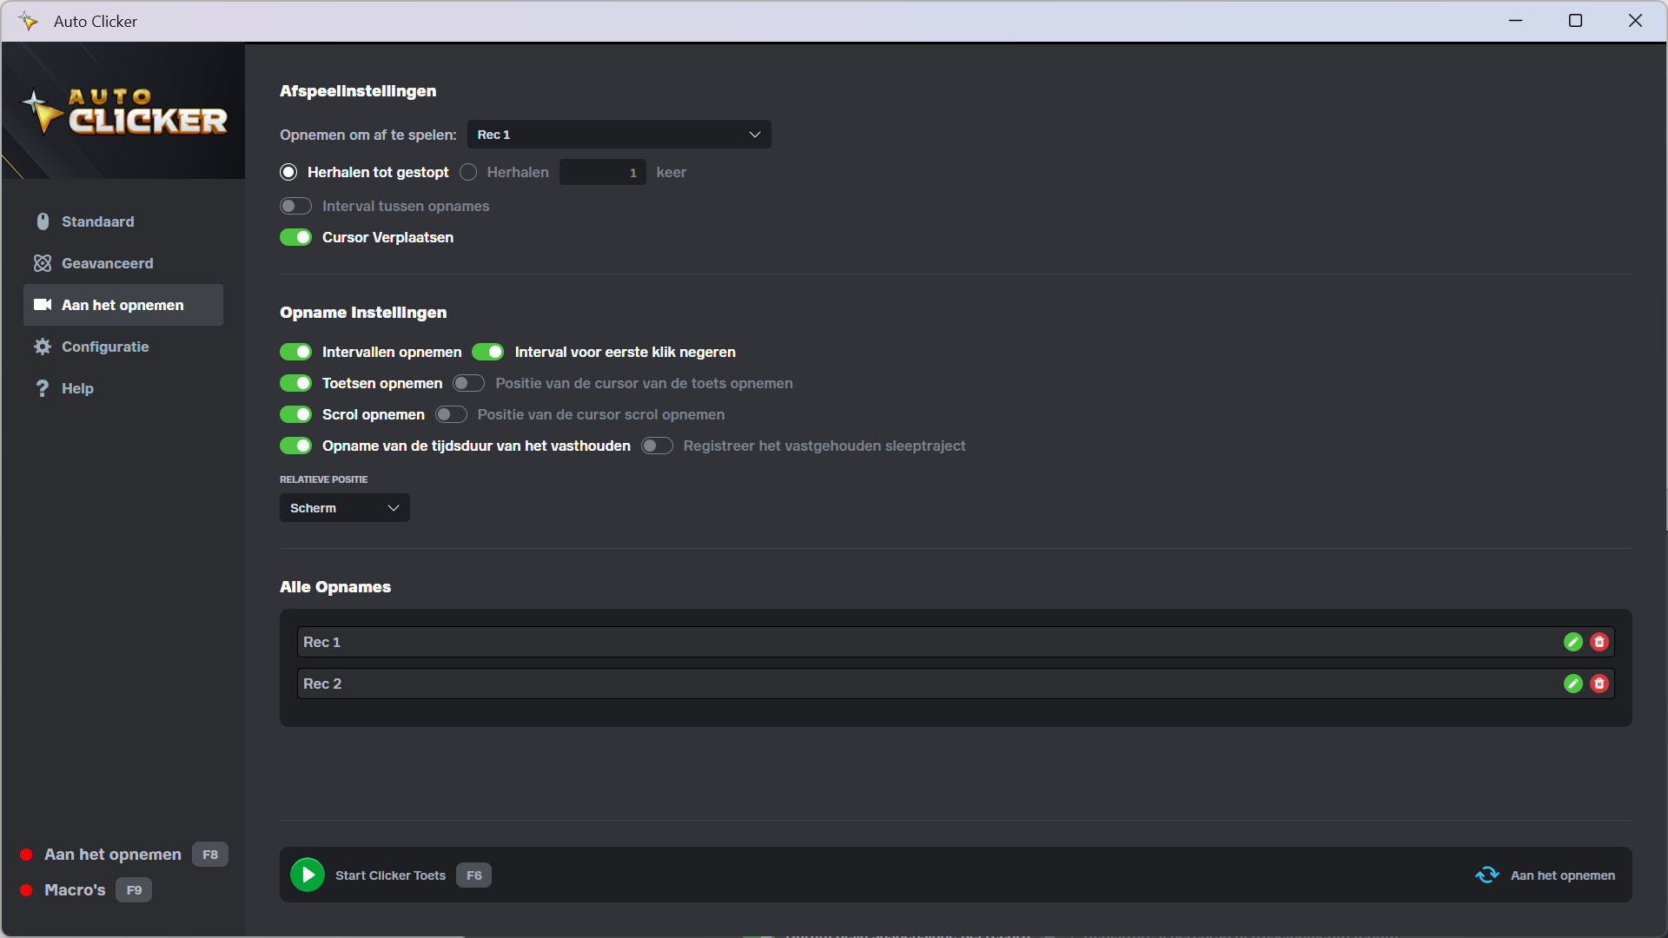Switch to the Geavanceerd menu item
This screenshot has width=1668, height=938.
[x=107, y=263]
